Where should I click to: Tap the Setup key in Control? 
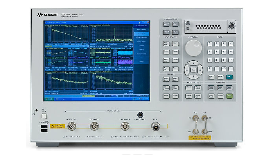[x=166, y=96]
